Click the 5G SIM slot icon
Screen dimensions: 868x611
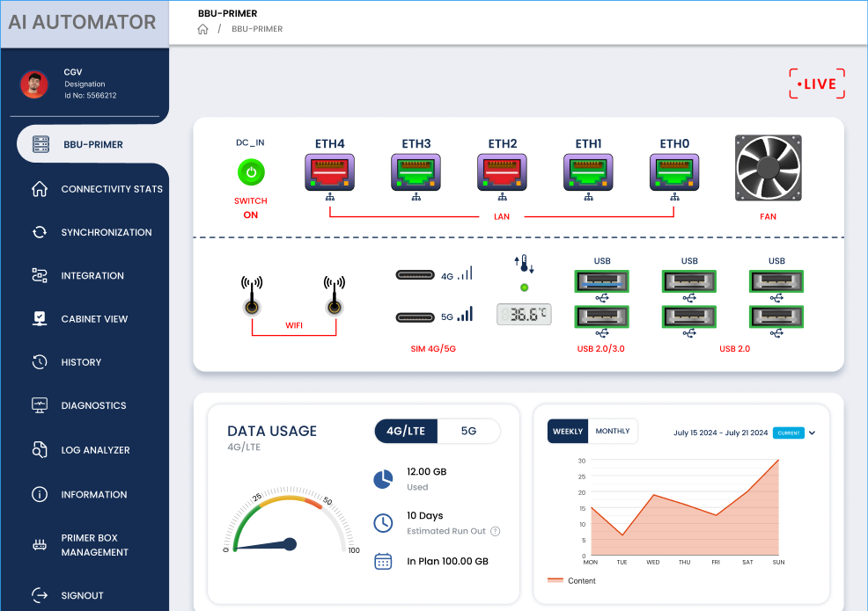(416, 317)
